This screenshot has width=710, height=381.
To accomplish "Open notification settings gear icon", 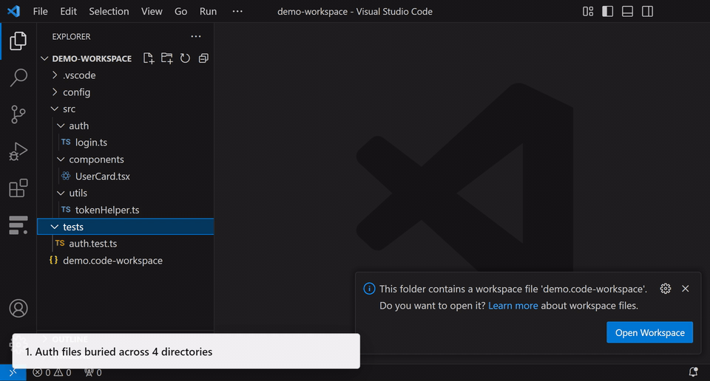I will pyautogui.click(x=665, y=289).
